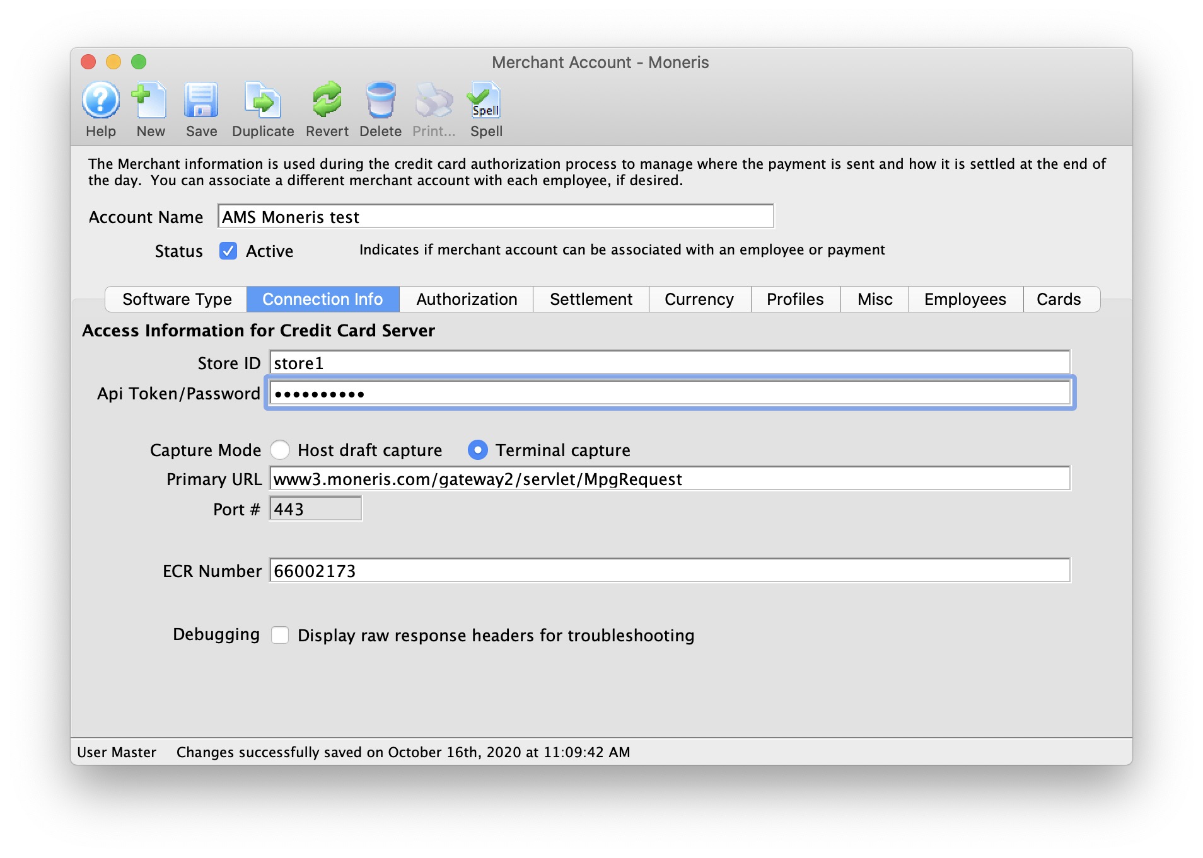Click the Save floppy disk icon
This screenshot has width=1203, height=858.
click(x=201, y=101)
